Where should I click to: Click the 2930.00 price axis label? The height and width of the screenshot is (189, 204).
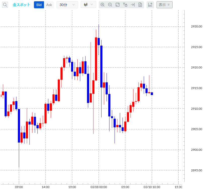pyautogui.click(x=196, y=26)
